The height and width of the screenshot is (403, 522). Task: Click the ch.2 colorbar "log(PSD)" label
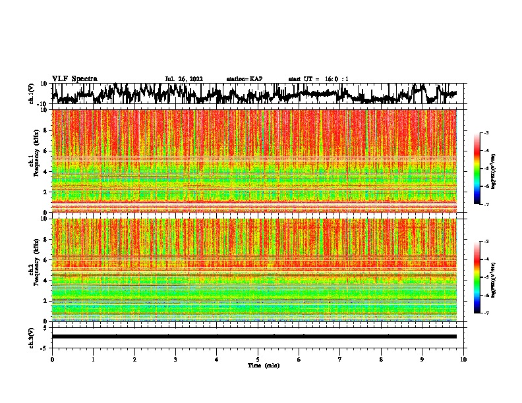click(493, 281)
